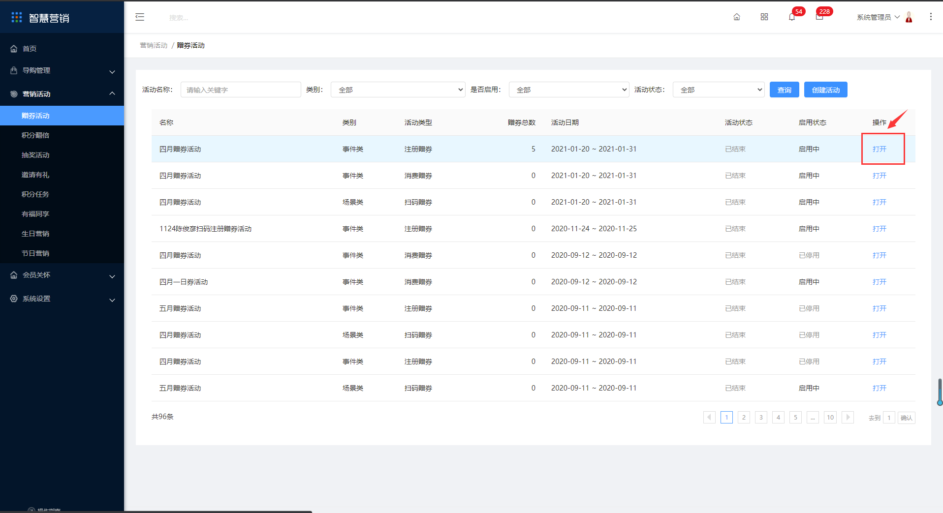Click the pagination 确认 button
The height and width of the screenshot is (513, 943).
coord(907,418)
